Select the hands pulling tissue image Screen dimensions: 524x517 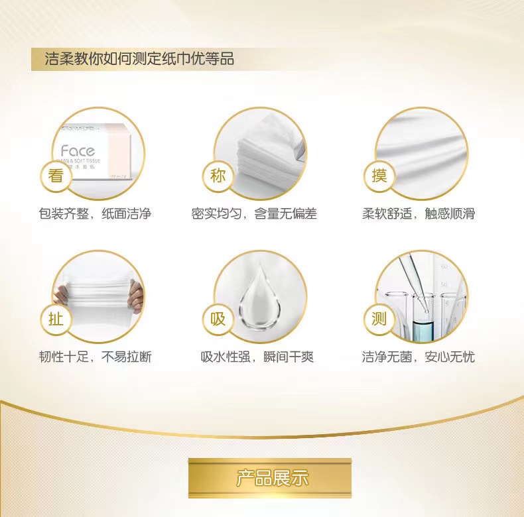pos(99,296)
